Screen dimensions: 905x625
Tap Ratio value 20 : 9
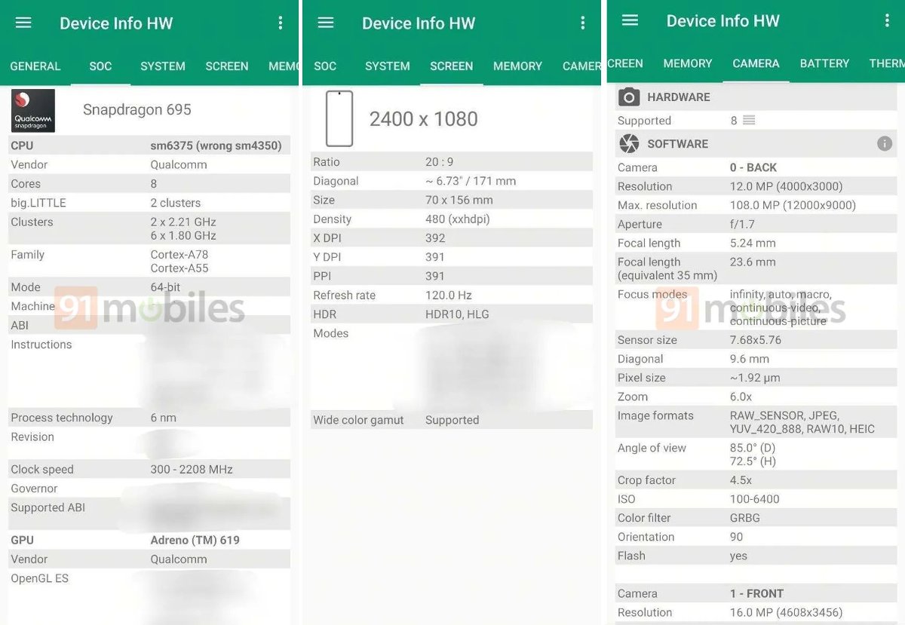point(440,162)
